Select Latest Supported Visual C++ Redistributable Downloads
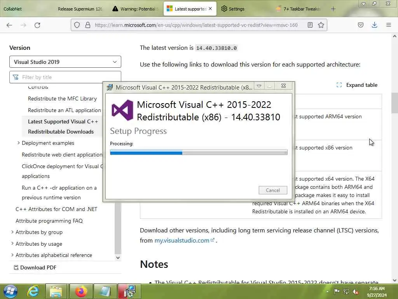This screenshot has height=299, width=398. [x=63, y=127]
